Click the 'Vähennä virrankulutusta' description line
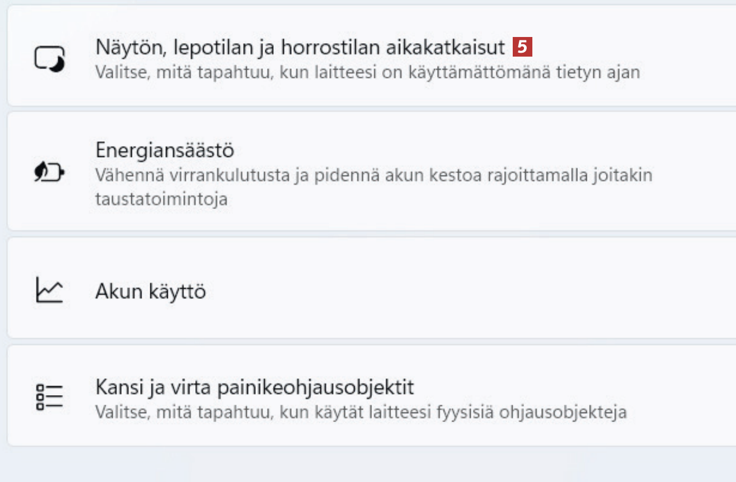This screenshot has width=736, height=482. (373, 175)
